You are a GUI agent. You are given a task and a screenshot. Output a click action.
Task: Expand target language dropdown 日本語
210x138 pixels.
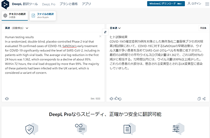(x=115, y=28)
